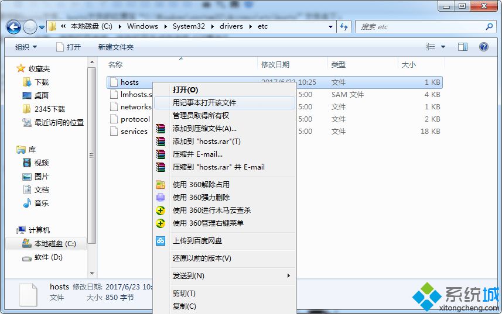502x314 pixels.
Task: Click Baidu cloud icon beside 上传到百度网盘
Action: click(x=160, y=241)
